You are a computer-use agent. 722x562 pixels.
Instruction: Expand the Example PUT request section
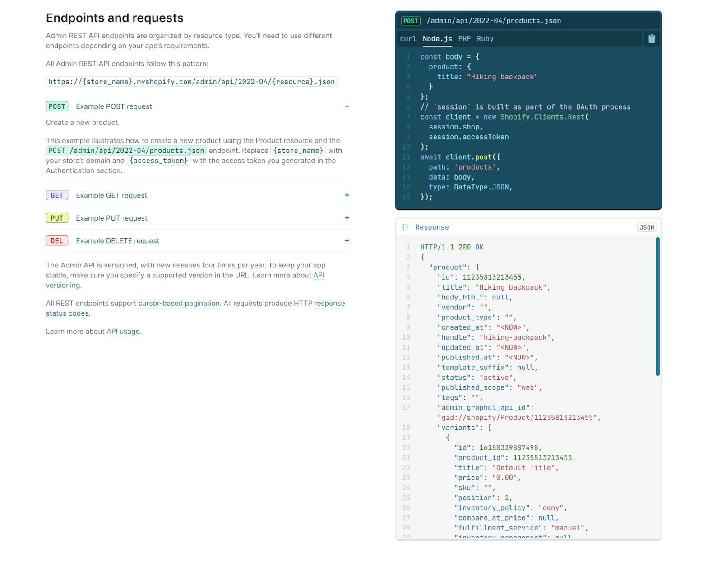pyautogui.click(x=347, y=218)
